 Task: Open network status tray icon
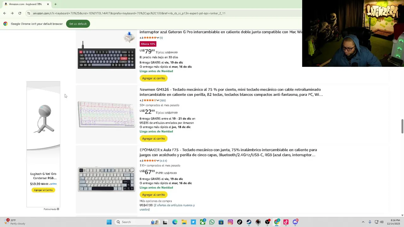(377, 222)
